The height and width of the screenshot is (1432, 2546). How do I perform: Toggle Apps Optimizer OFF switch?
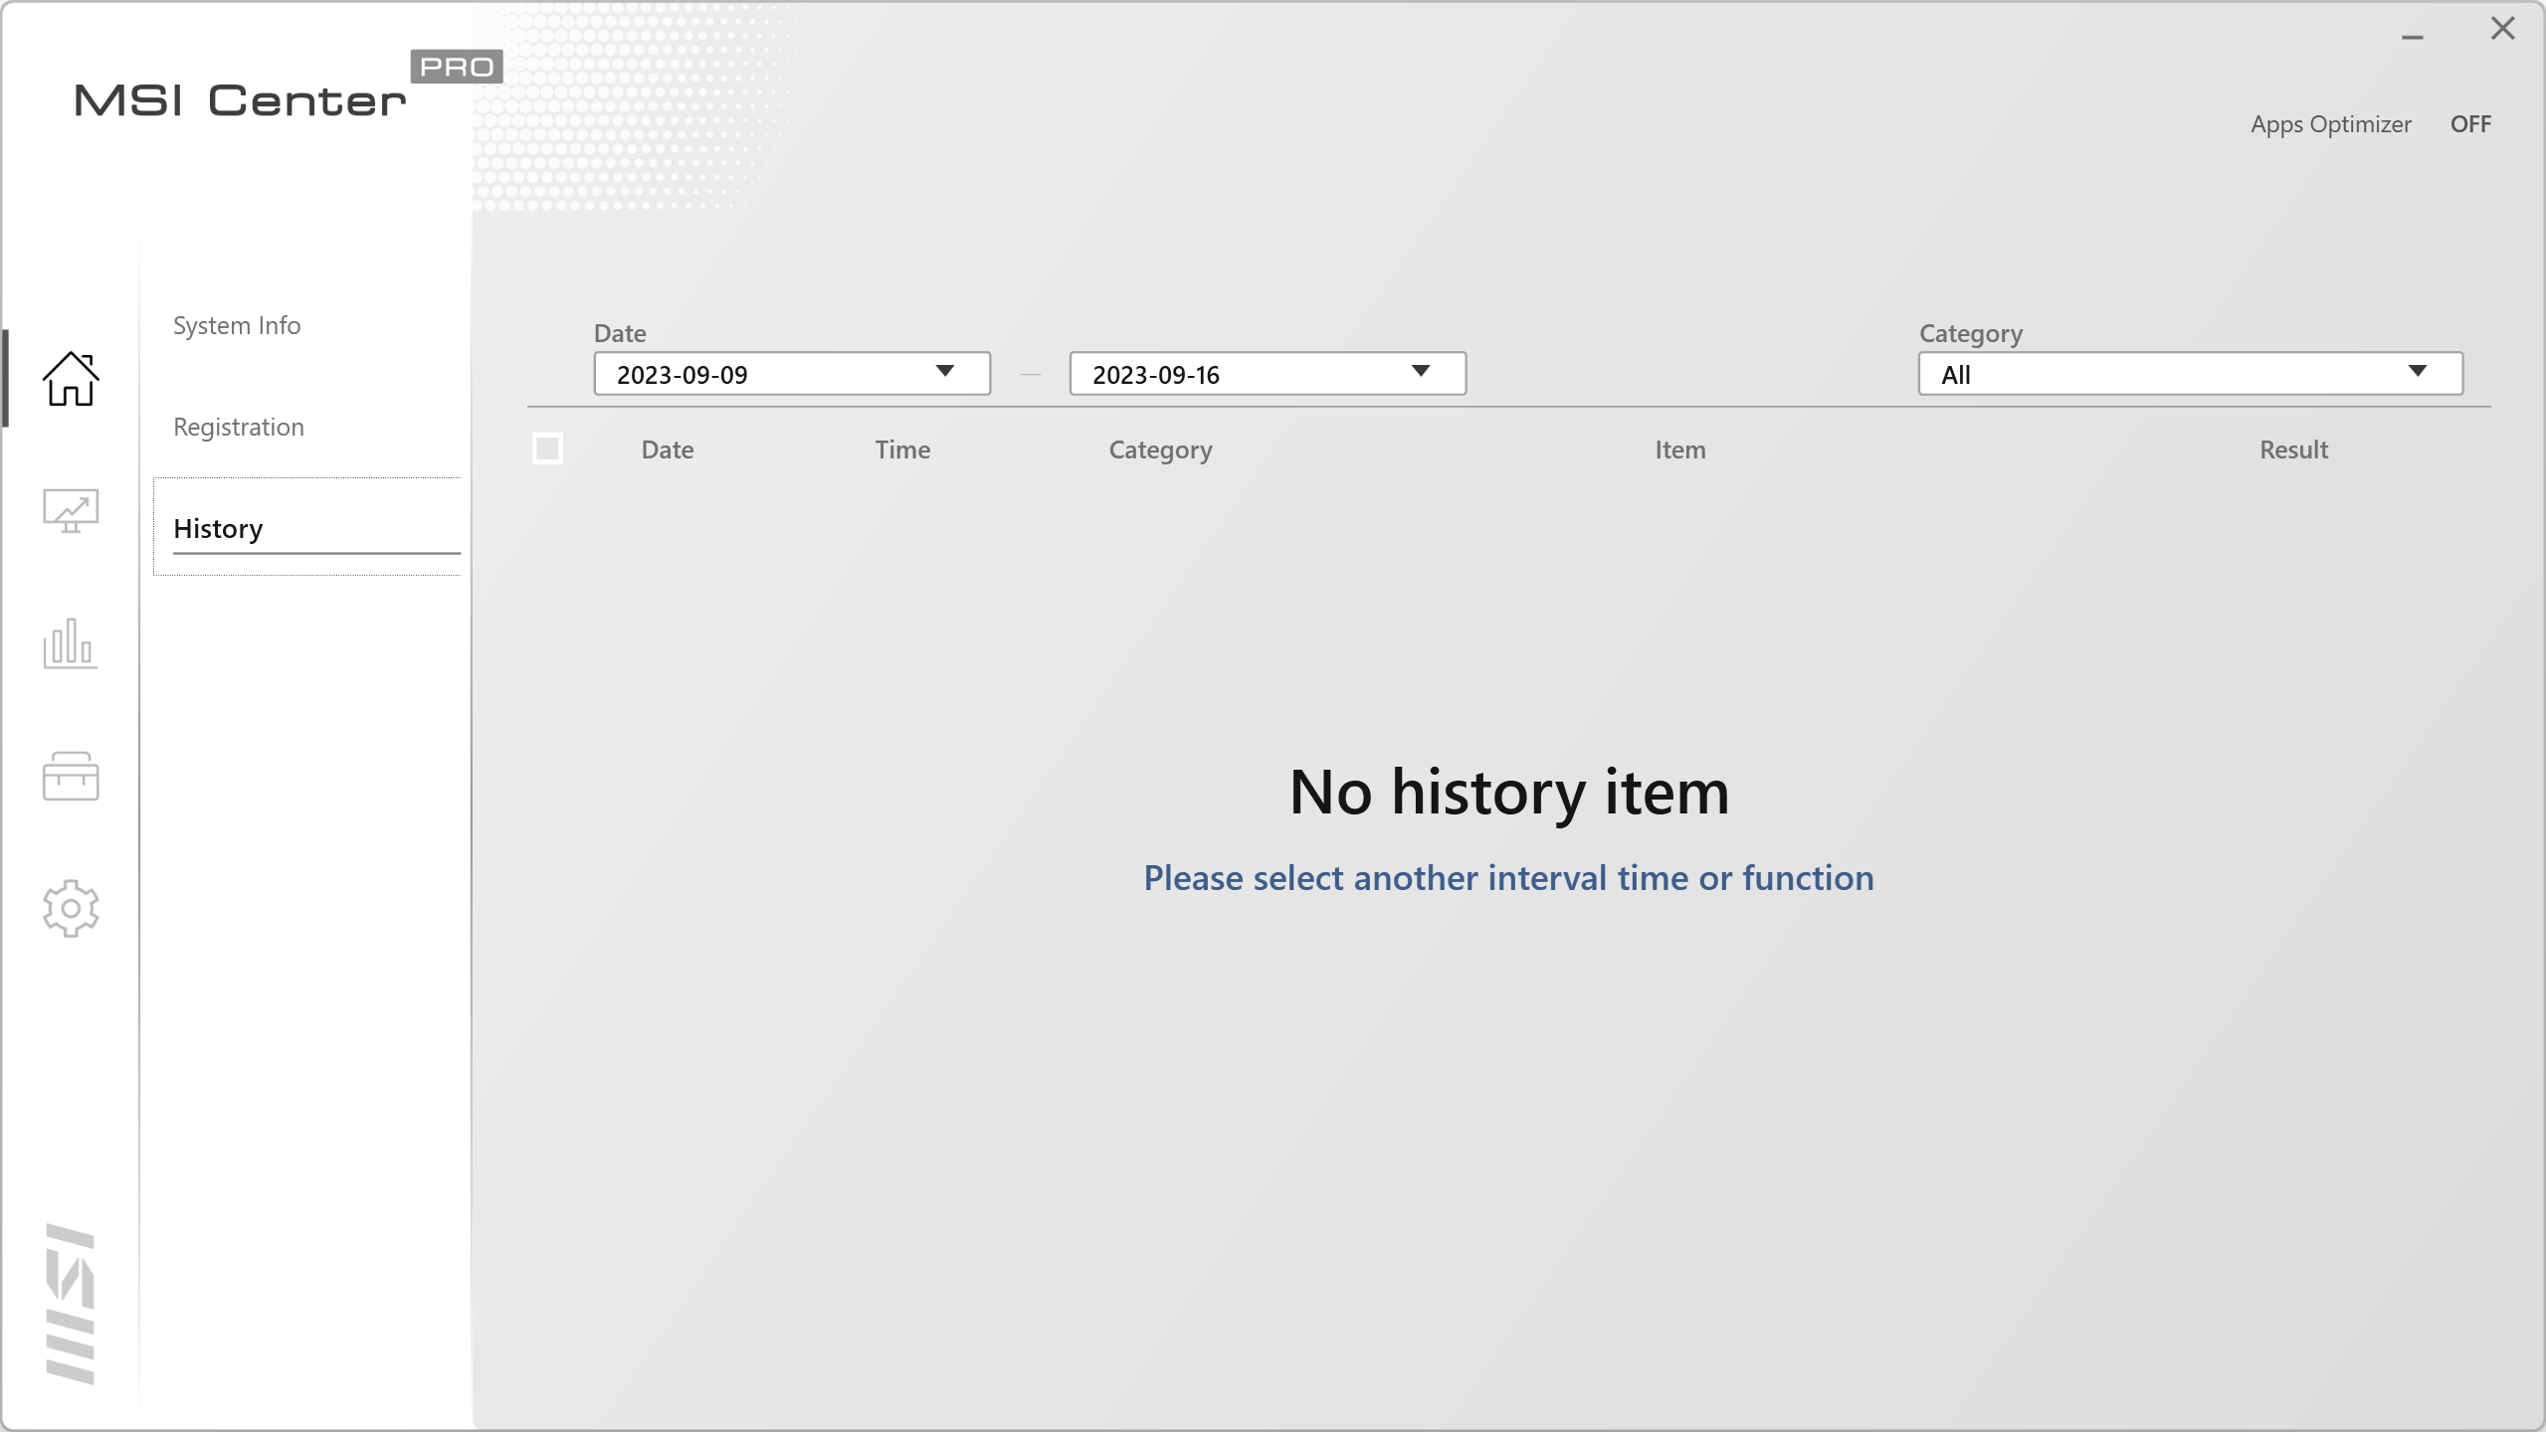pos(2470,124)
